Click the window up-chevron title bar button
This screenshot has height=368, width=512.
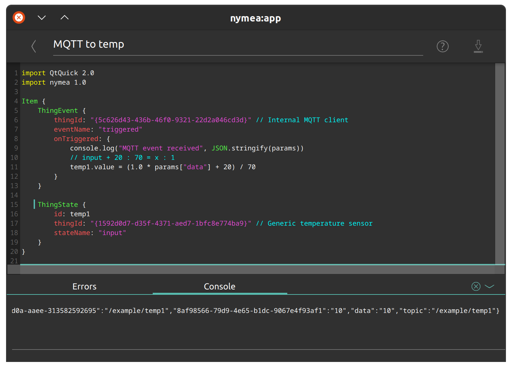point(65,17)
